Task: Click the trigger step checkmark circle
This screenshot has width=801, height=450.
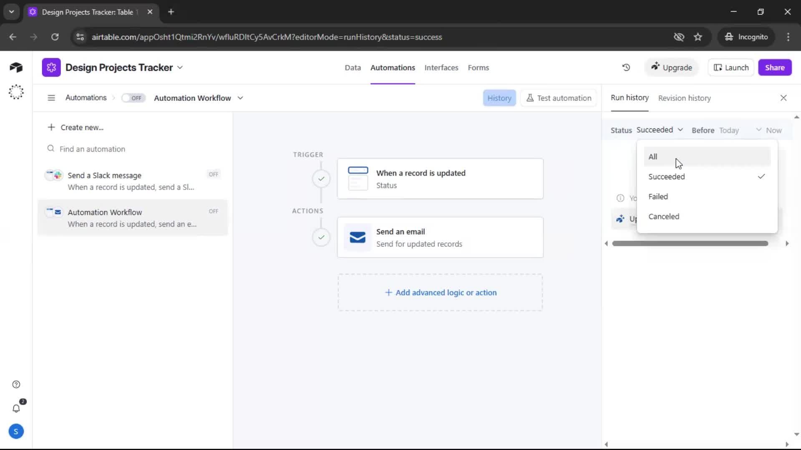Action: click(321, 179)
